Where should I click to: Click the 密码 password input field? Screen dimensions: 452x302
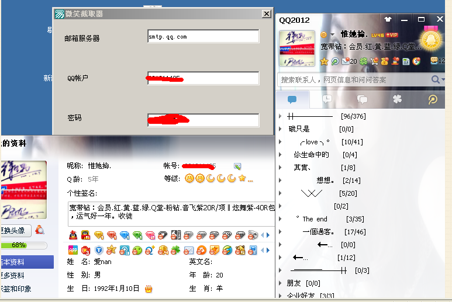click(x=203, y=120)
